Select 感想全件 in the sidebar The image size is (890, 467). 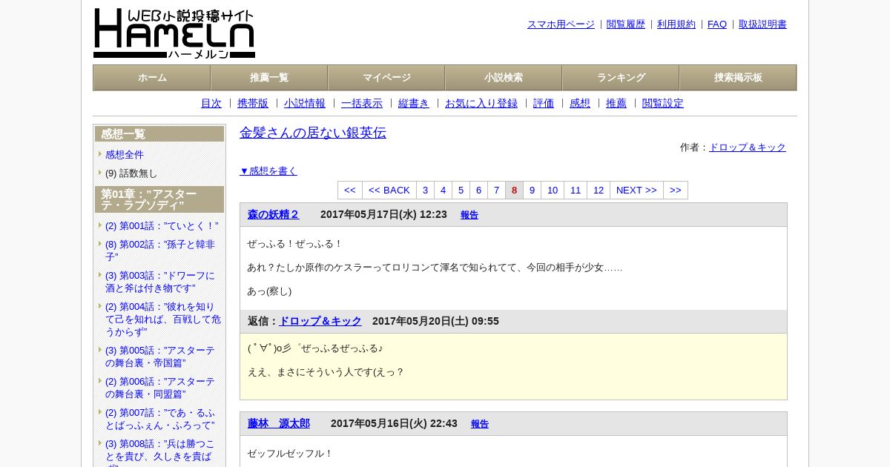pos(125,155)
